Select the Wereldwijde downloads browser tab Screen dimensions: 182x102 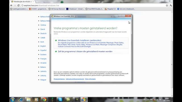point(23,2)
